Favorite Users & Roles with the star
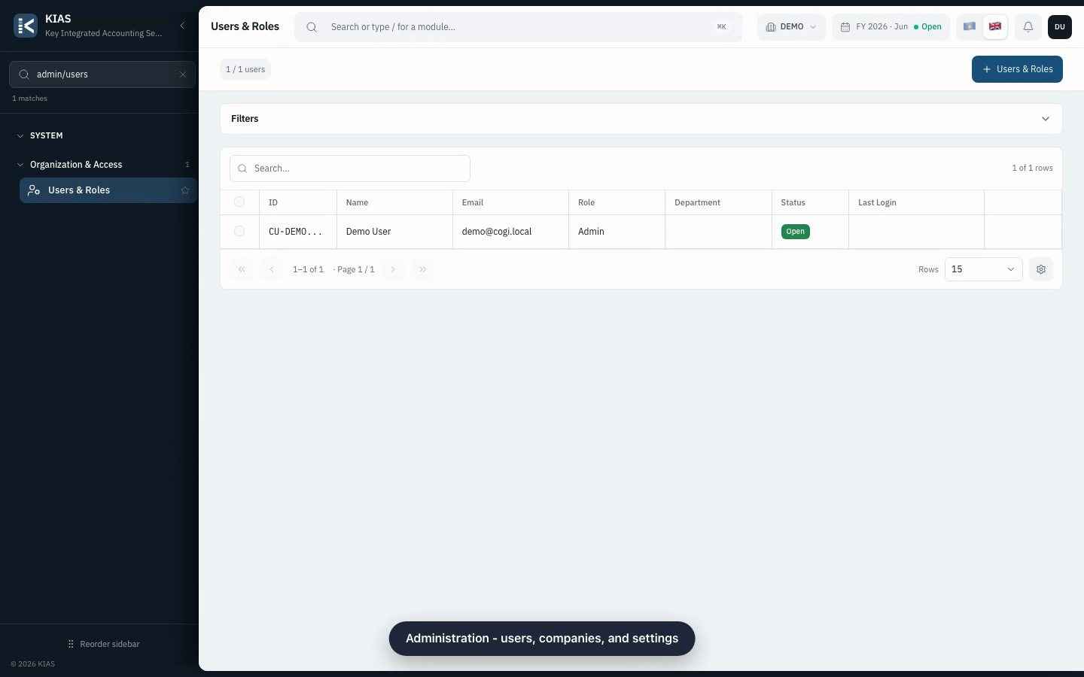 (184, 190)
